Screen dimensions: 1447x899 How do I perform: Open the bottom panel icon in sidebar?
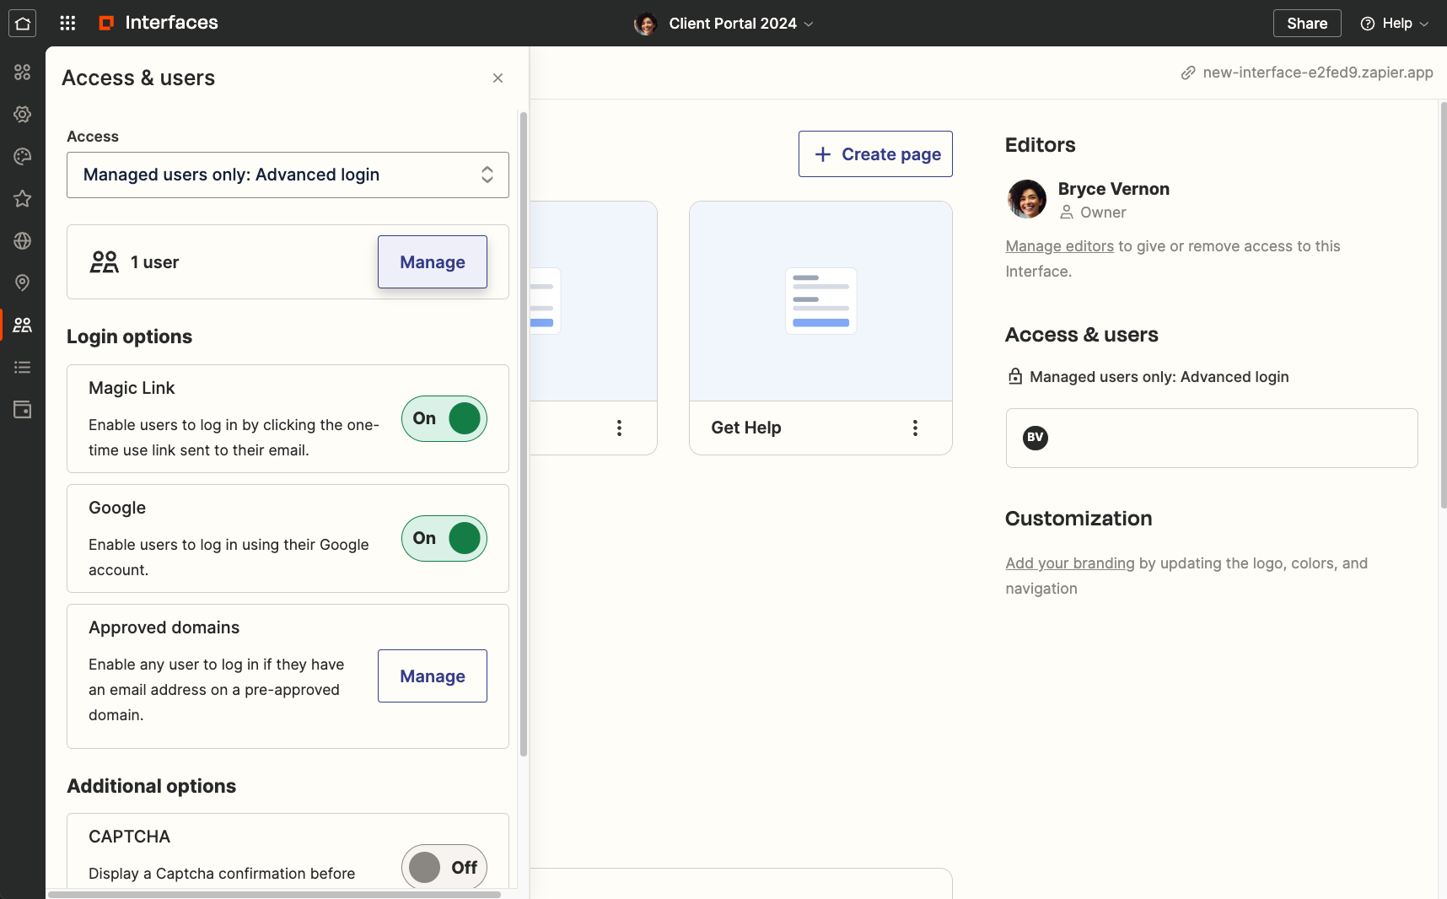pyautogui.click(x=23, y=410)
